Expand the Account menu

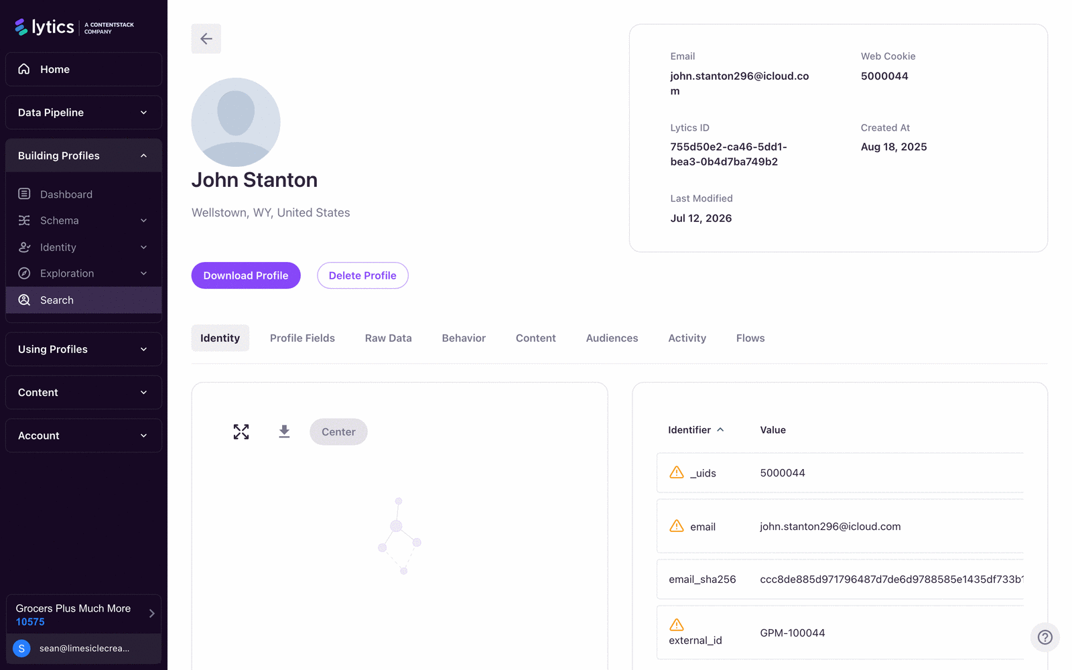tap(84, 435)
